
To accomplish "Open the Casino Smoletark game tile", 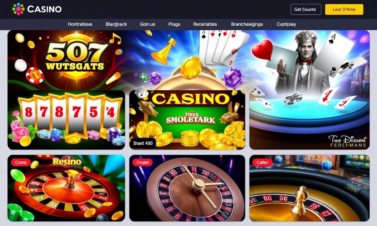I will pos(187,120).
